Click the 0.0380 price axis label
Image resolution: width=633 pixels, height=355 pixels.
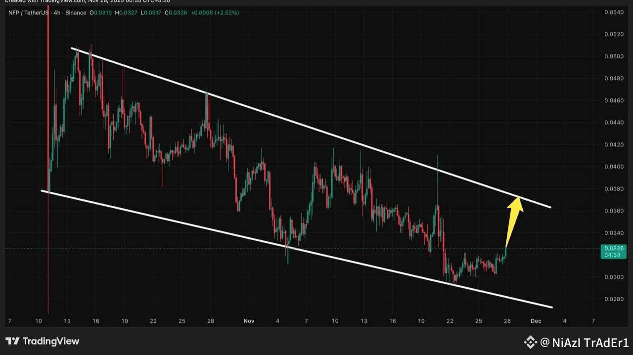click(614, 188)
